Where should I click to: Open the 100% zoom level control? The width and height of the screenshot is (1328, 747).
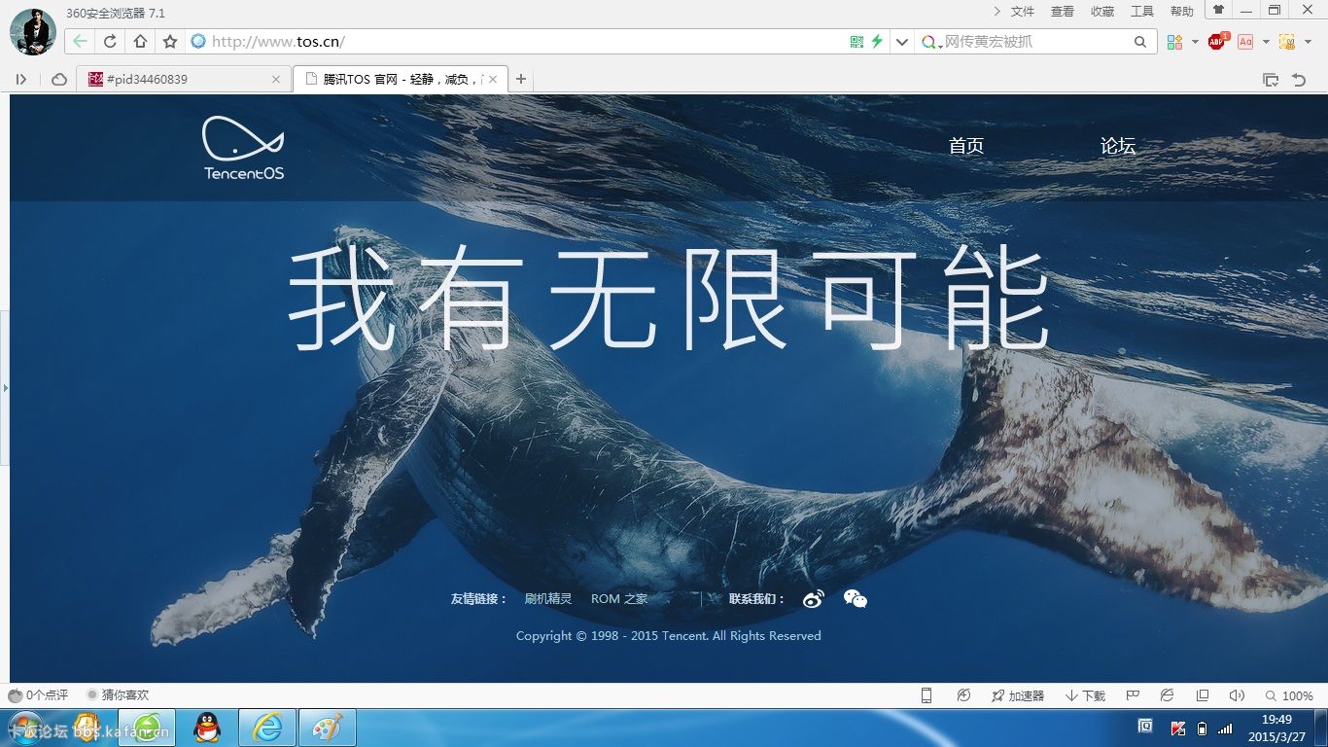pyautogui.click(x=1289, y=695)
